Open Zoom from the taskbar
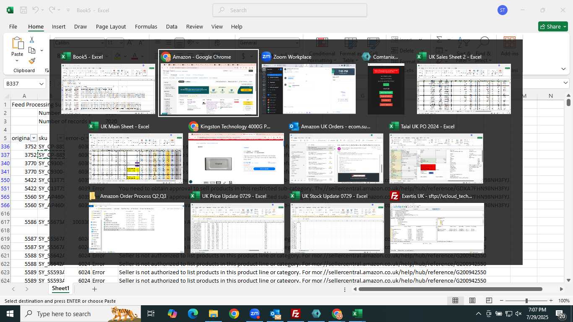Screen dimensions: 573x322 point(255,314)
